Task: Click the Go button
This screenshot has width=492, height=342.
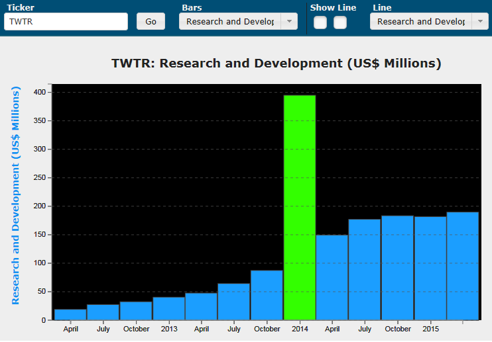Action: click(x=151, y=22)
